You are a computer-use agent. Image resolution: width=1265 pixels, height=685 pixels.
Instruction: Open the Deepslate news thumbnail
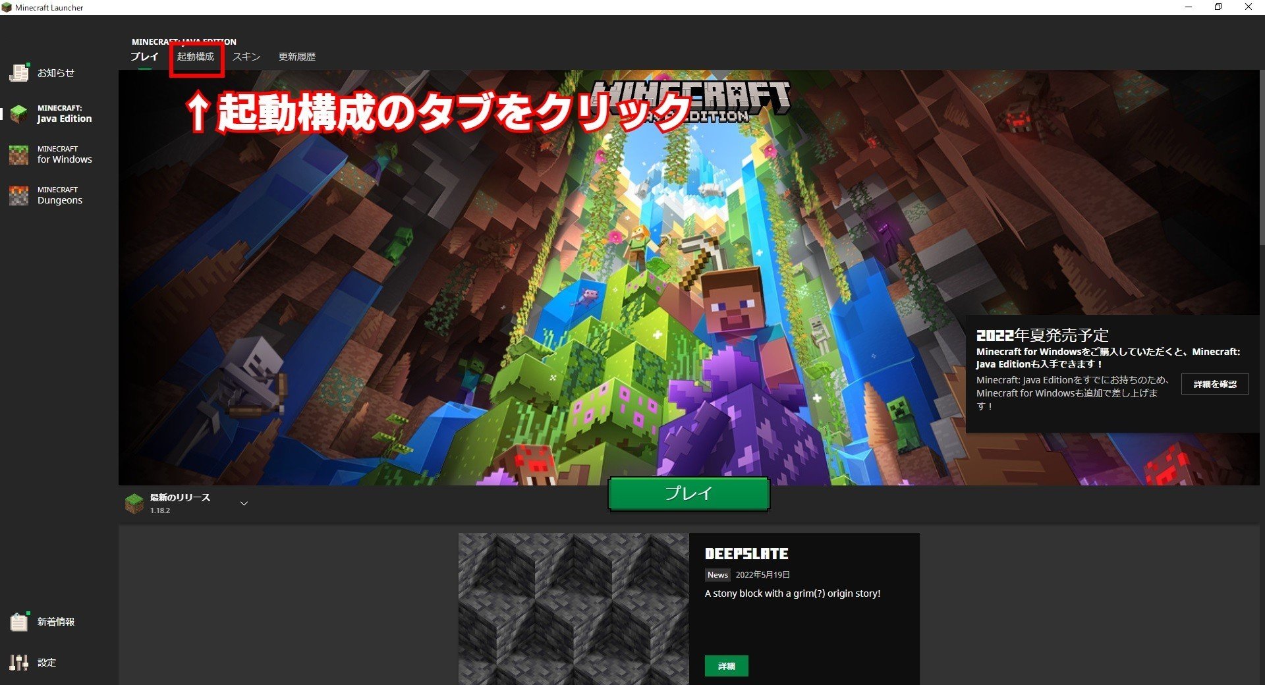574,609
